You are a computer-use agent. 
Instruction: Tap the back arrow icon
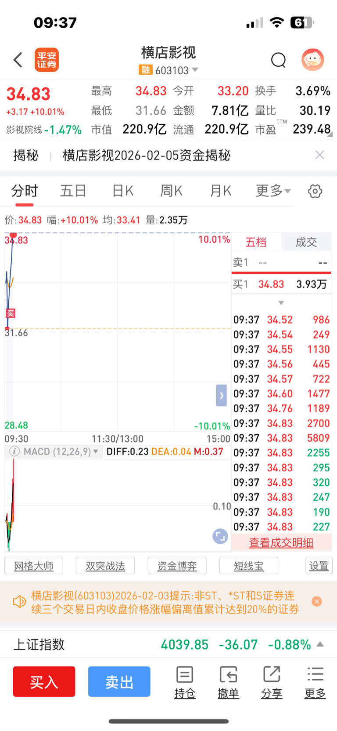point(18,60)
